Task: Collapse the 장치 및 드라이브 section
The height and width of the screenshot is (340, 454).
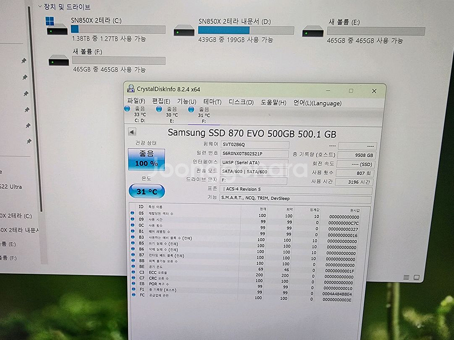Action: (x=40, y=6)
